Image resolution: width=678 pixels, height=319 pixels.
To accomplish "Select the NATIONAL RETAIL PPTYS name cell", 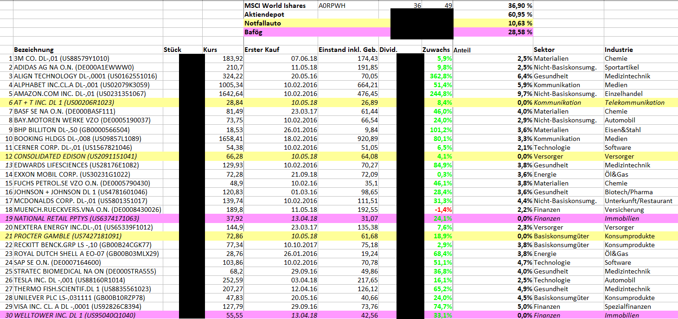I will (88, 218).
